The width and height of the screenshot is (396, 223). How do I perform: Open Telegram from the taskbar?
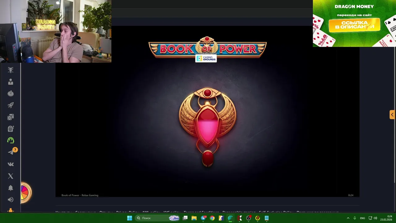point(203,218)
